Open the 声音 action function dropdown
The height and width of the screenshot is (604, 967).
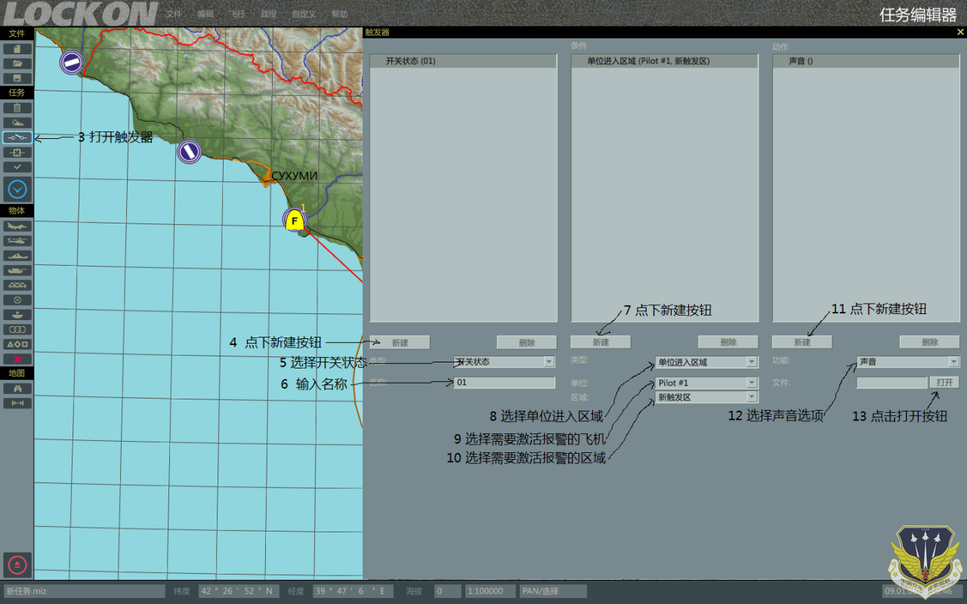pyautogui.click(x=908, y=362)
